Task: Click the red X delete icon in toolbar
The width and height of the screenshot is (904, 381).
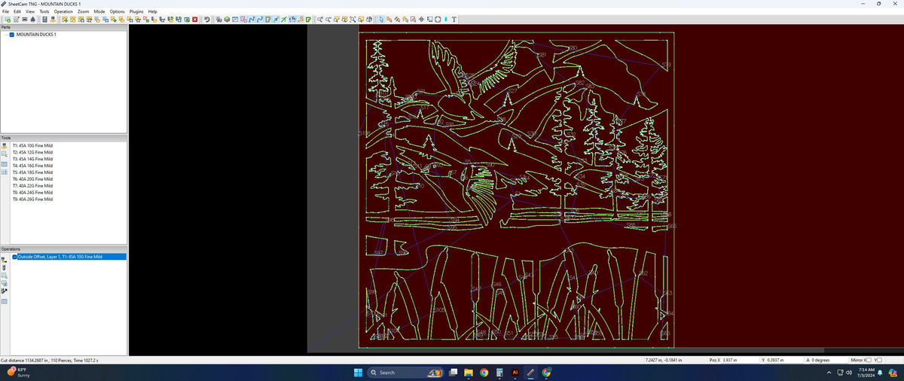Action: [195, 20]
